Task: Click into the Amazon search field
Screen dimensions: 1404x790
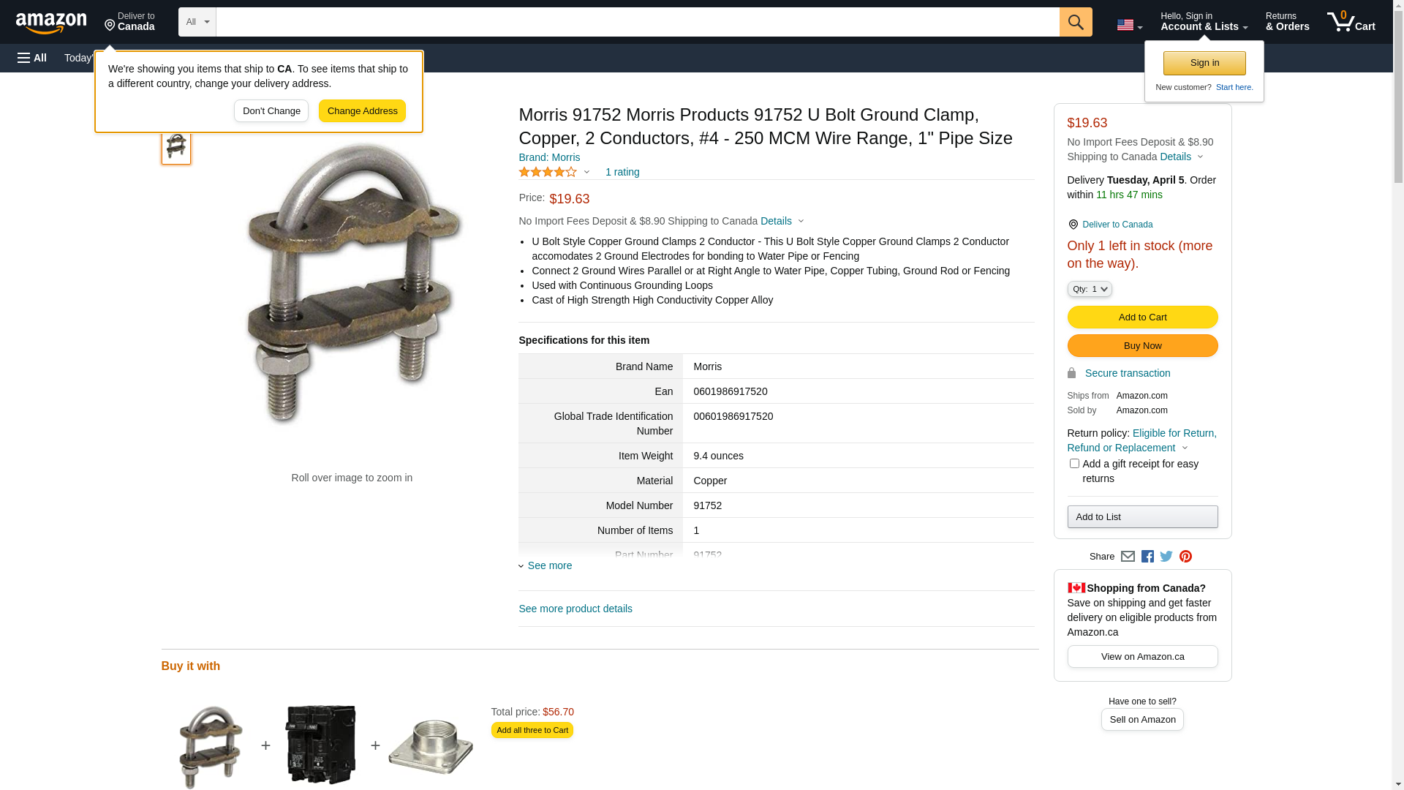Action: tap(638, 22)
